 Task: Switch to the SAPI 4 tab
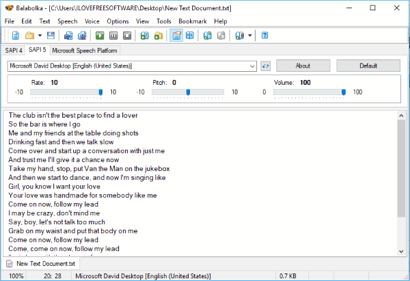pyautogui.click(x=14, y=50)
